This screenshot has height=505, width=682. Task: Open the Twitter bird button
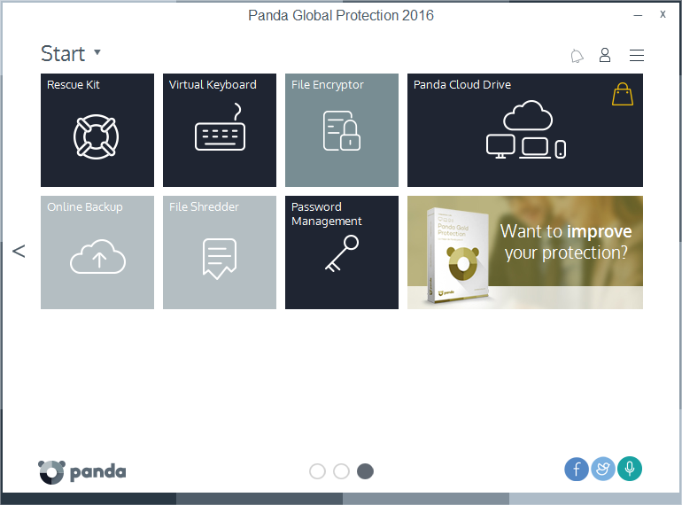[603, 469]
